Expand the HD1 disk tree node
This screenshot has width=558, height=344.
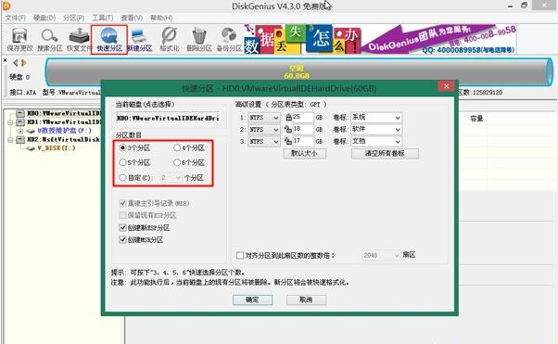pyautogui.click(x=10, y=122)
